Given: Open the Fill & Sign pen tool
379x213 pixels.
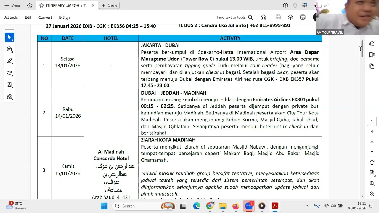Looking at the screenshot, I should coord(9,96).
